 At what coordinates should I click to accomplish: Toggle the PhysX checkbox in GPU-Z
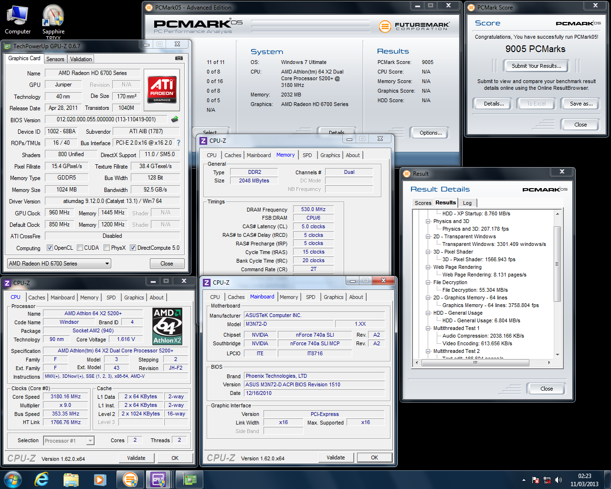click(107, 248)
